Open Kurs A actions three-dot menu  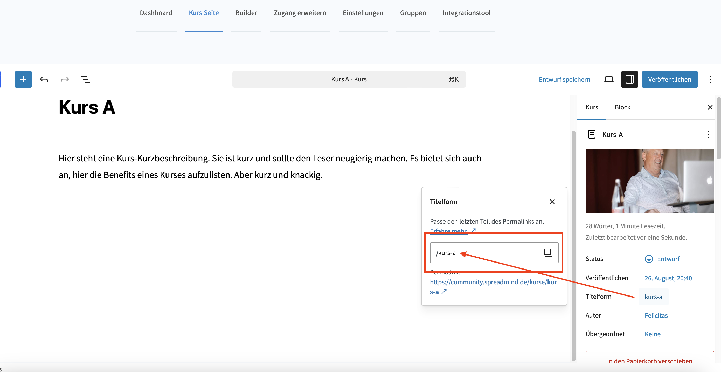[708, 135]
